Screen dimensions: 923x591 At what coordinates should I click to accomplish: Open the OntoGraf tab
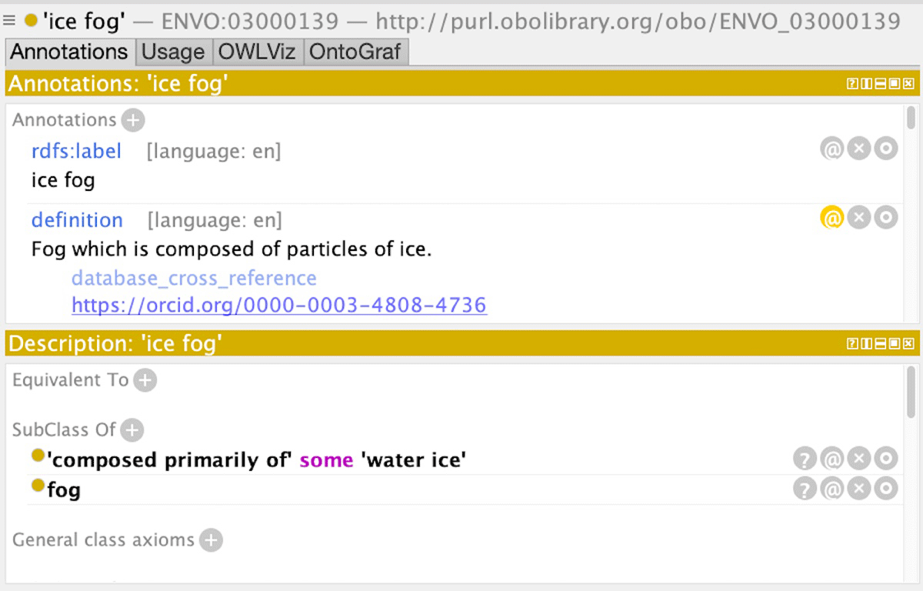[355, 52]
